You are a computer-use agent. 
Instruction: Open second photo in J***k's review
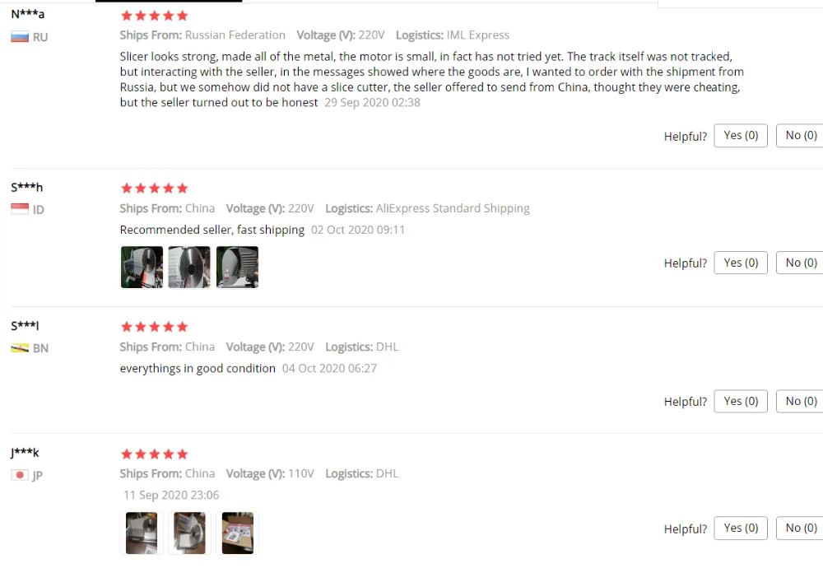click(x=189, y=533)
